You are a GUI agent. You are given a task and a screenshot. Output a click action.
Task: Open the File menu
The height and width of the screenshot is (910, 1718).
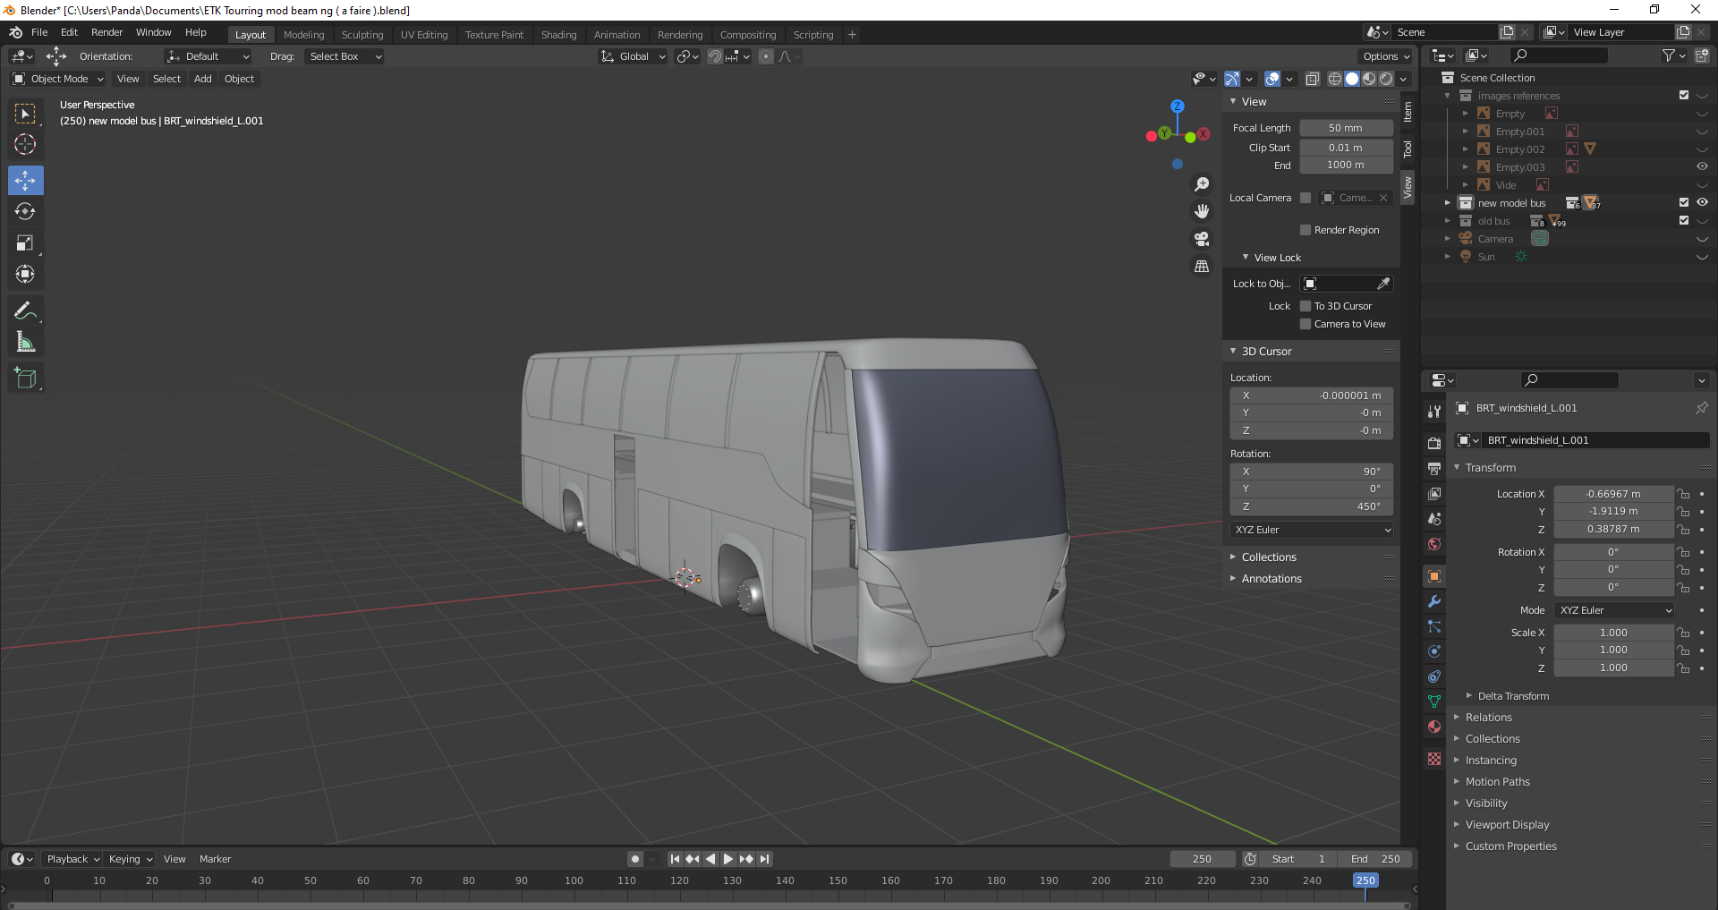click(x=39, y=32)
